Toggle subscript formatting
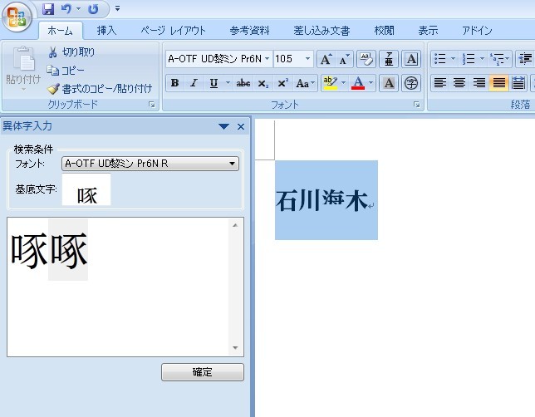Viewport: 535px width, 417px height. click(x=263, y=83)
